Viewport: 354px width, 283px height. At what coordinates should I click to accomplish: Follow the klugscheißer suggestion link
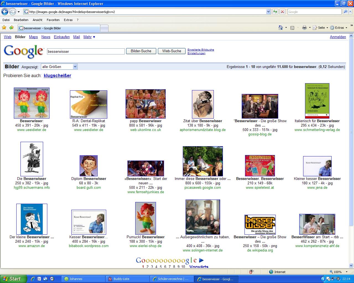pos(57,75)
